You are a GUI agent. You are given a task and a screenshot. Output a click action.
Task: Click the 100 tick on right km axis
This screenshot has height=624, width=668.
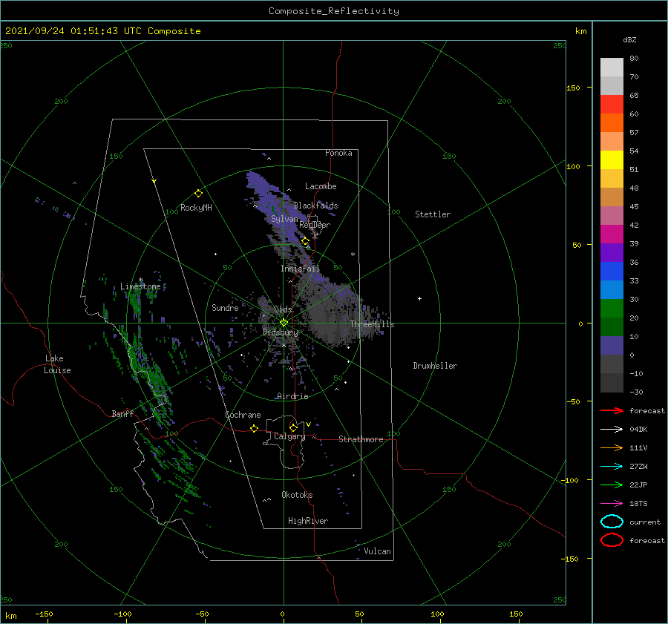pos(574,166)
